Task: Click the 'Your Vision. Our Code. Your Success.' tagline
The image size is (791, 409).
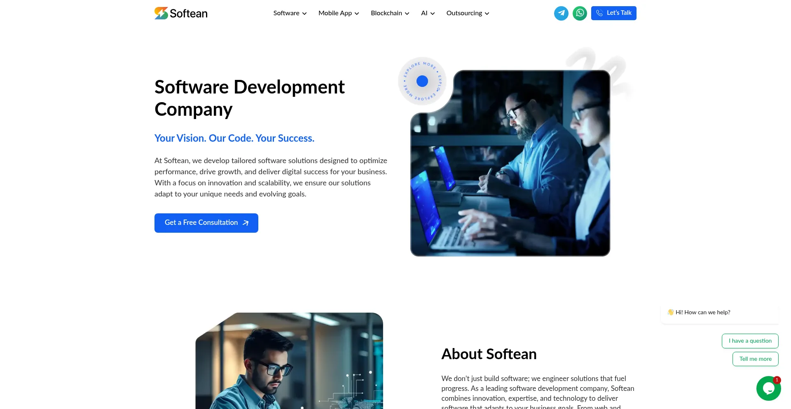Action: tap(234, 138)
